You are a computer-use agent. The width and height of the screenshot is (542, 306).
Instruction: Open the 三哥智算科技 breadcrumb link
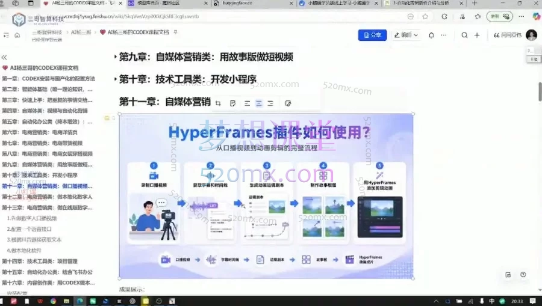[x=46, y=32]
